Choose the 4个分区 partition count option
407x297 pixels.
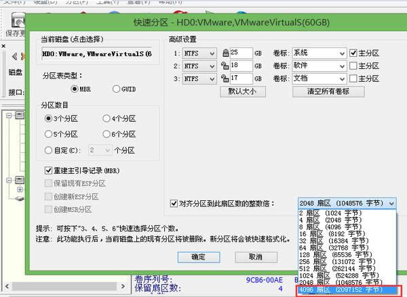pos(106,118)
